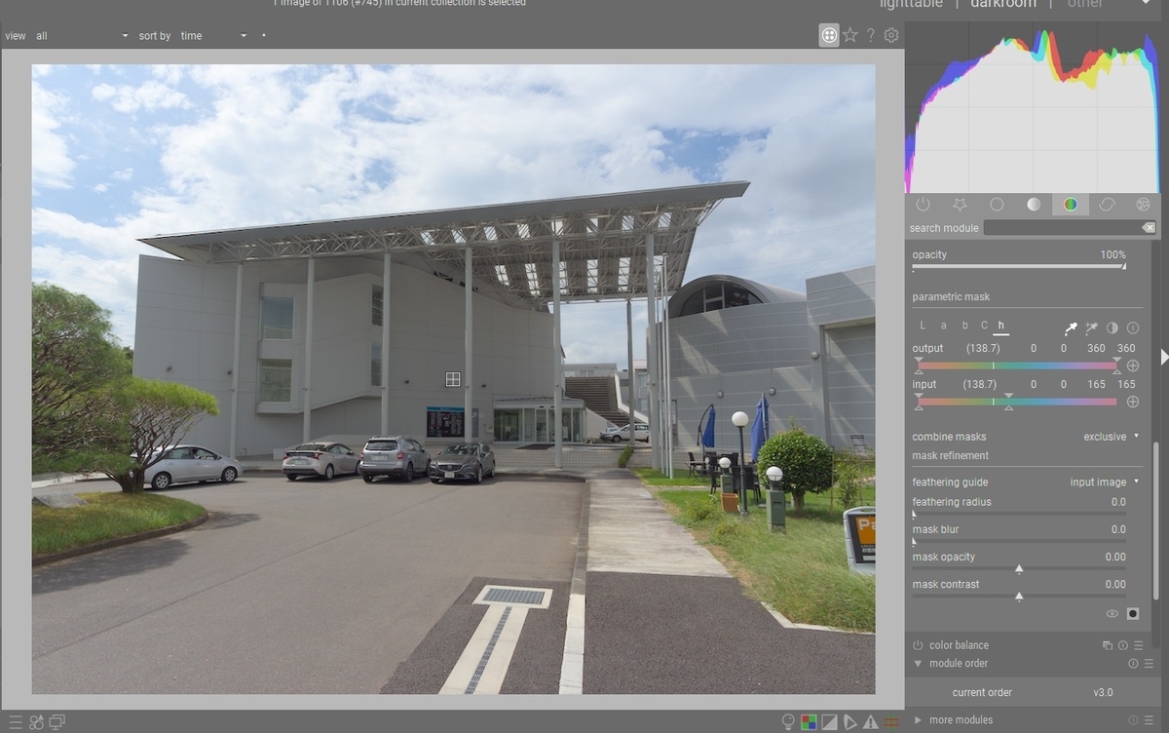Image resolution: width=1169 pixels, height=733 pixels.
Task: Expand the more modules section
Action: [x=918, y=720]
